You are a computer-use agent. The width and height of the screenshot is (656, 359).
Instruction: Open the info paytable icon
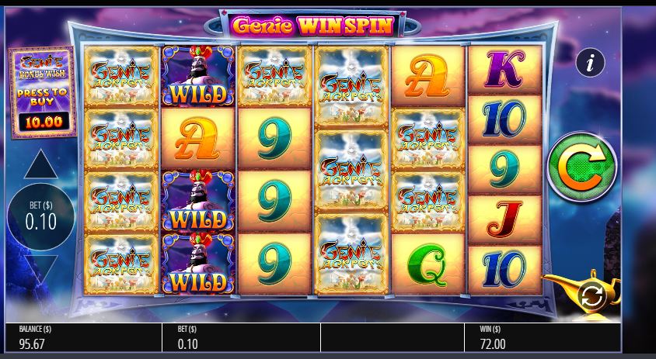tap(590, 63)
